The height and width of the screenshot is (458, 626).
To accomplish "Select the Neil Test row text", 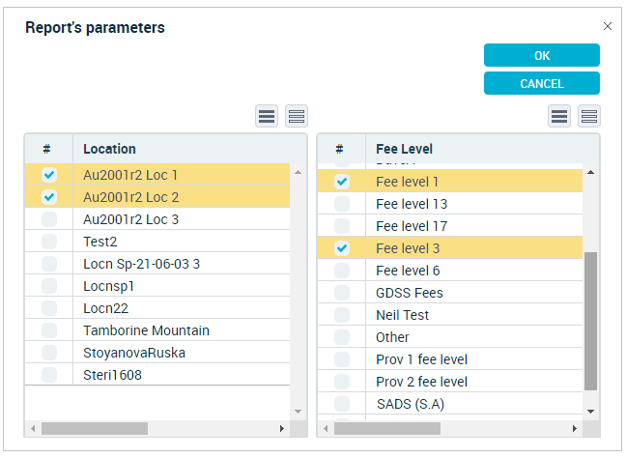I will (403, 315).
